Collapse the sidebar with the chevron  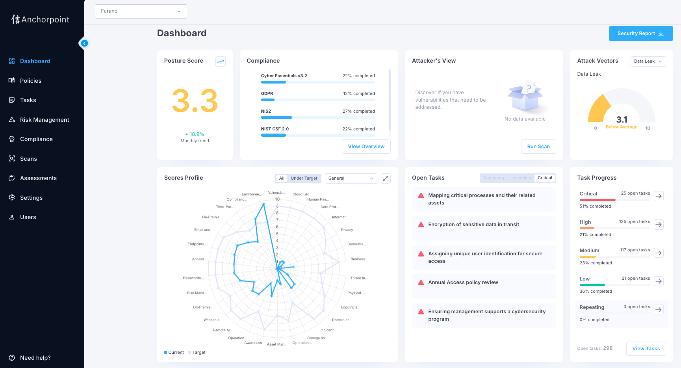coord(84,43)
